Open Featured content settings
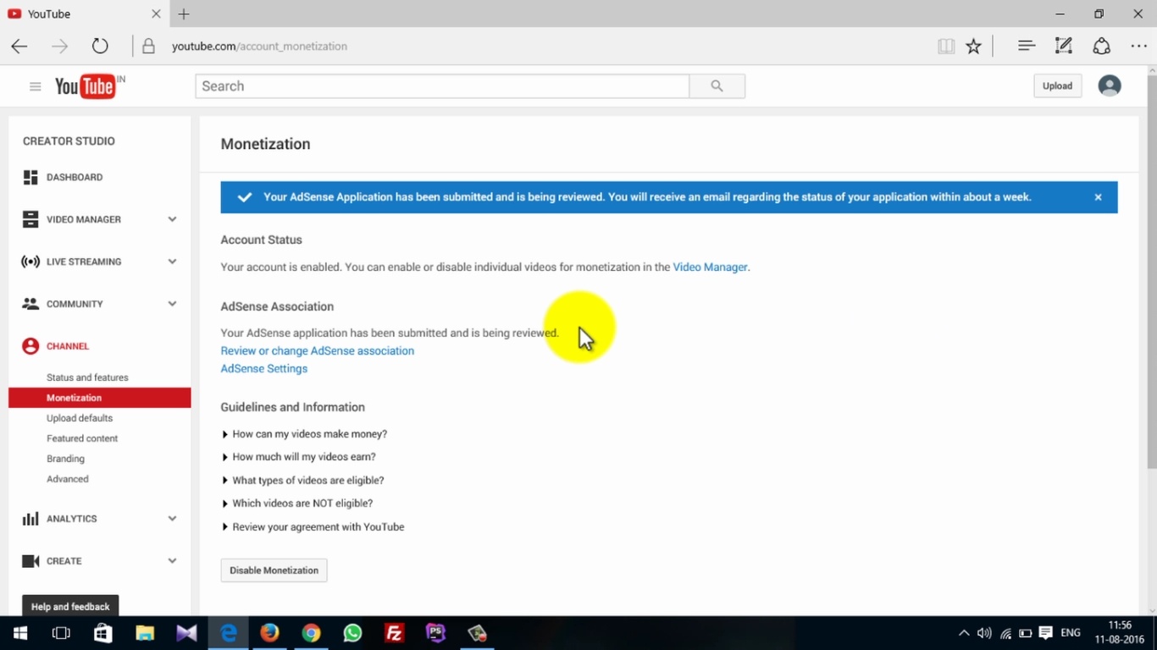This screenshot has width=1157, height=650. click(82, 438)
